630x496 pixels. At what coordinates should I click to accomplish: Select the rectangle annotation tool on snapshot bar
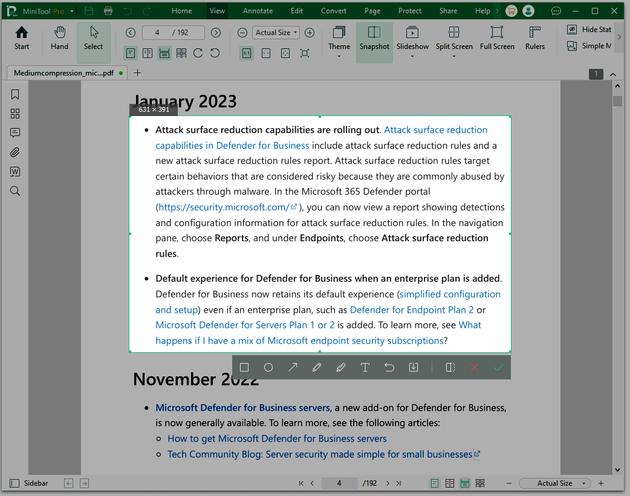(x=244, y=367)
